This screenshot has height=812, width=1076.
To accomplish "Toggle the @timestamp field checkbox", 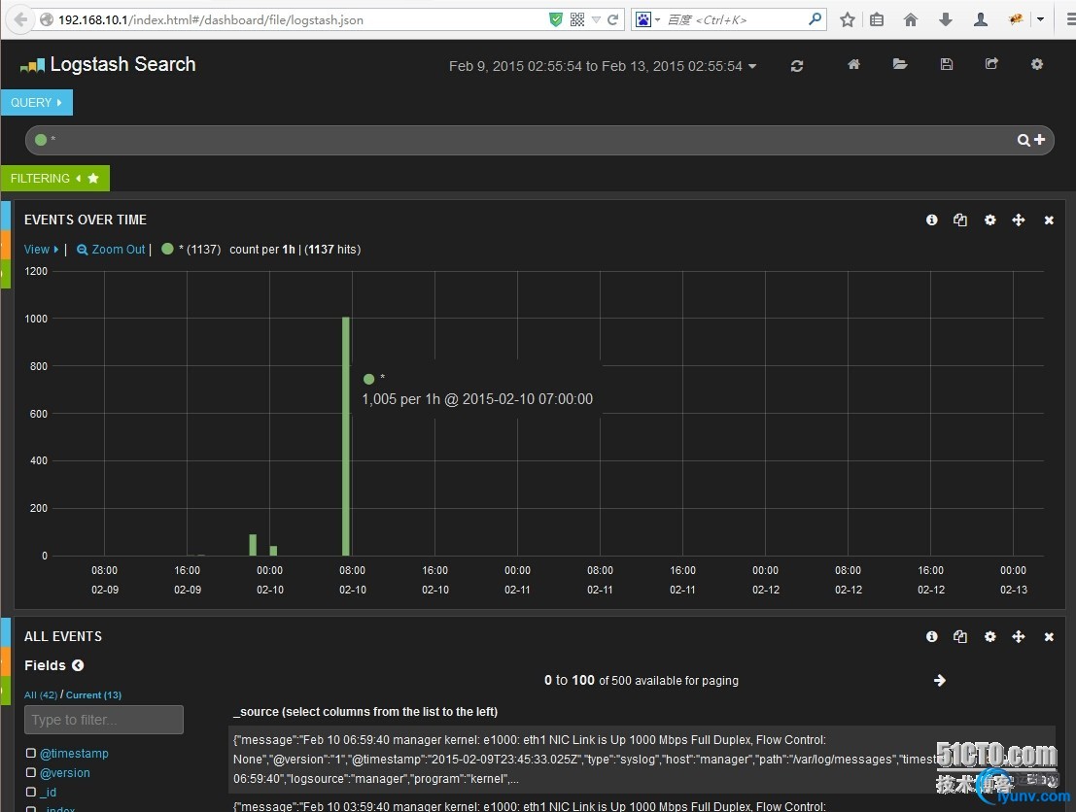I will (x=31, y=753).
